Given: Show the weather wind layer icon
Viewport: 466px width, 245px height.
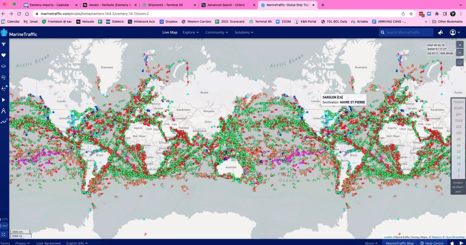Looking at the screenshot, I should [4, 77].
